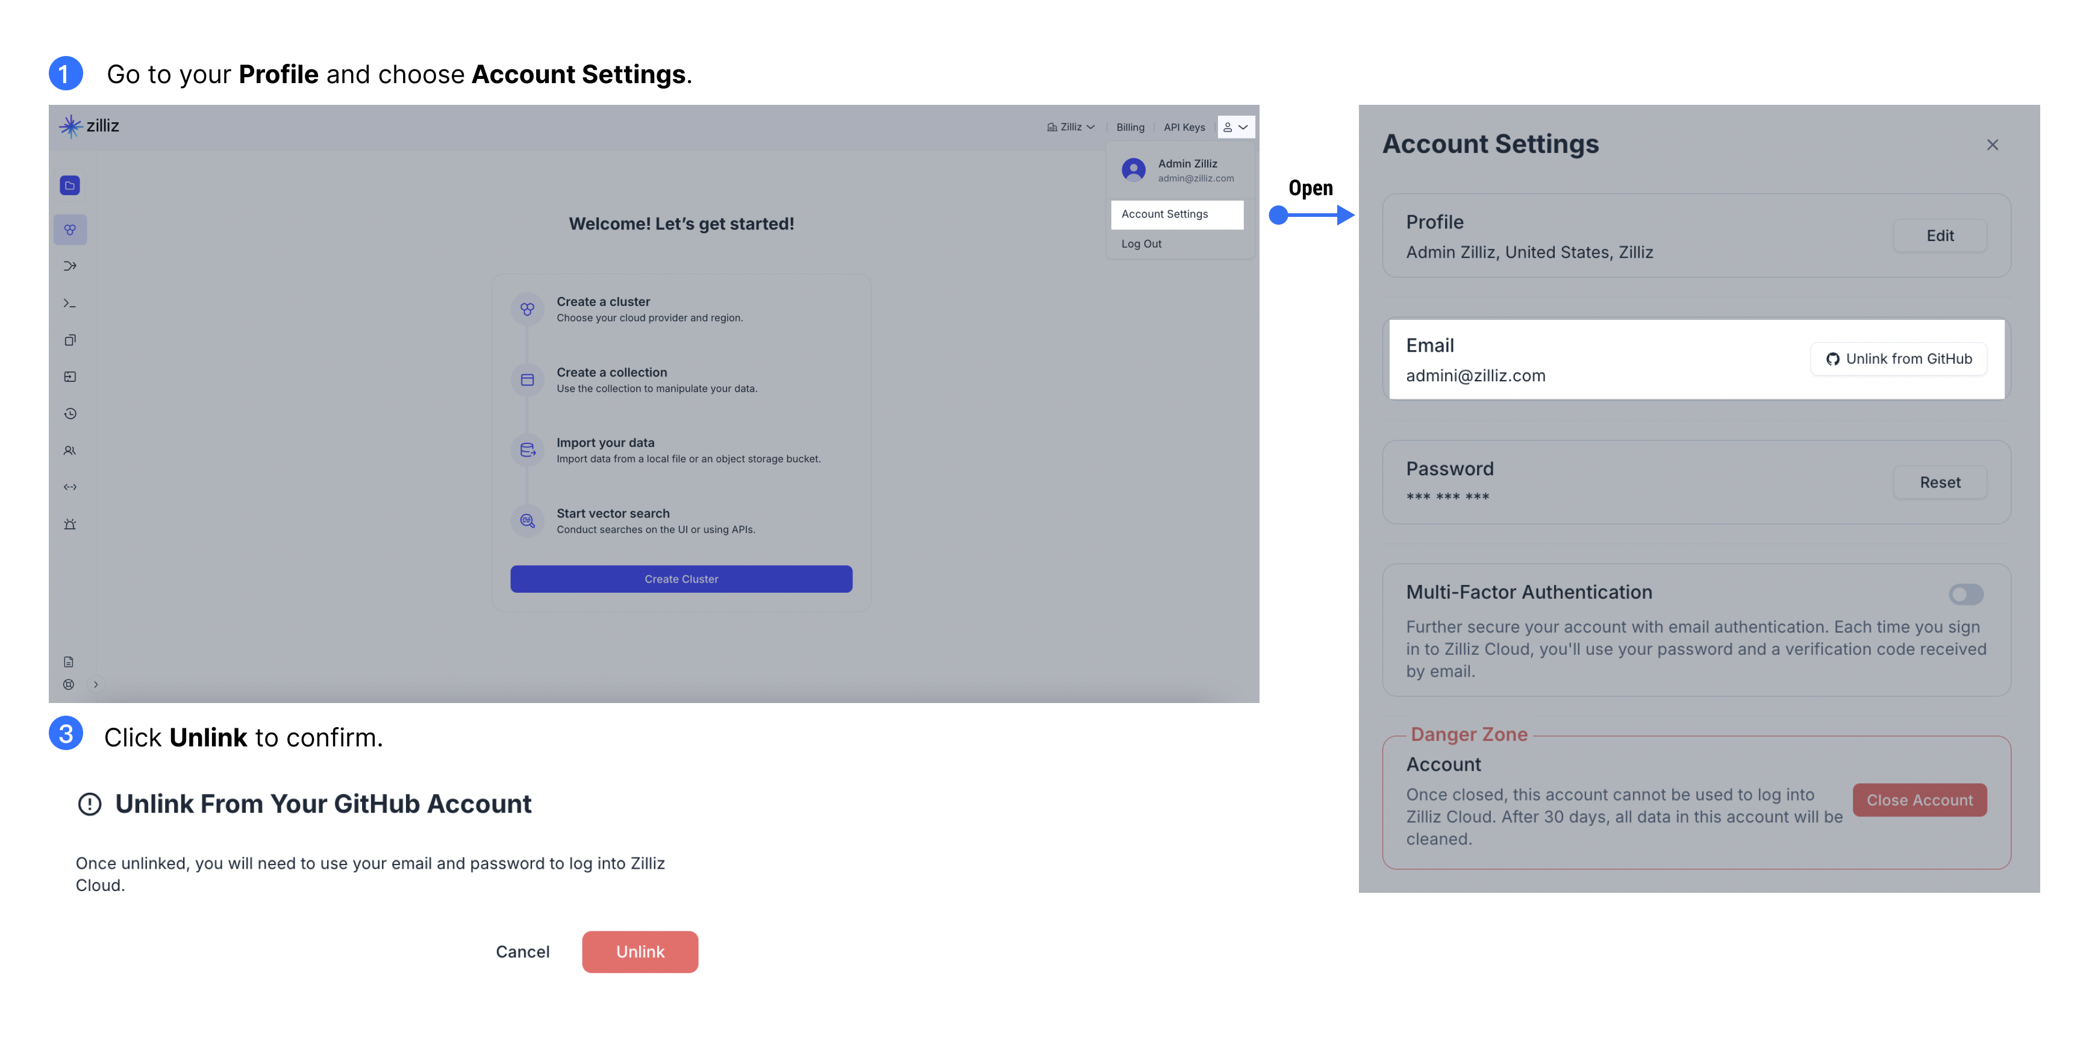Open the Billing page
Screen dimensions: 2089x1041
click(x=1129, y=127)
